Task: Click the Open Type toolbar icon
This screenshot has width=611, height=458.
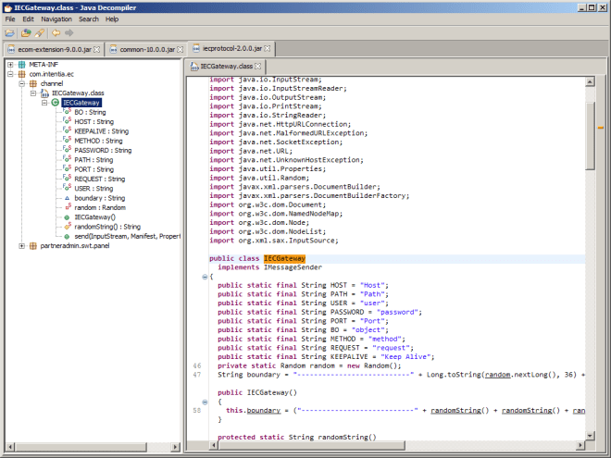Action: tap(25, 32)
